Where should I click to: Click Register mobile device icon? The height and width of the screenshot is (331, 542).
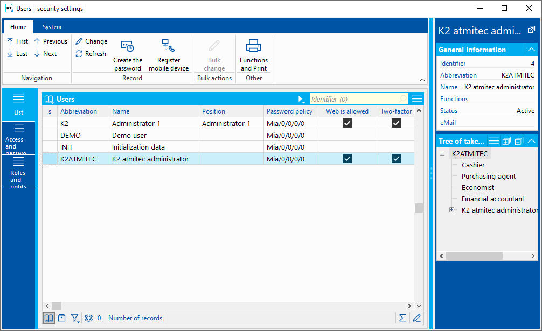(168, 46)
